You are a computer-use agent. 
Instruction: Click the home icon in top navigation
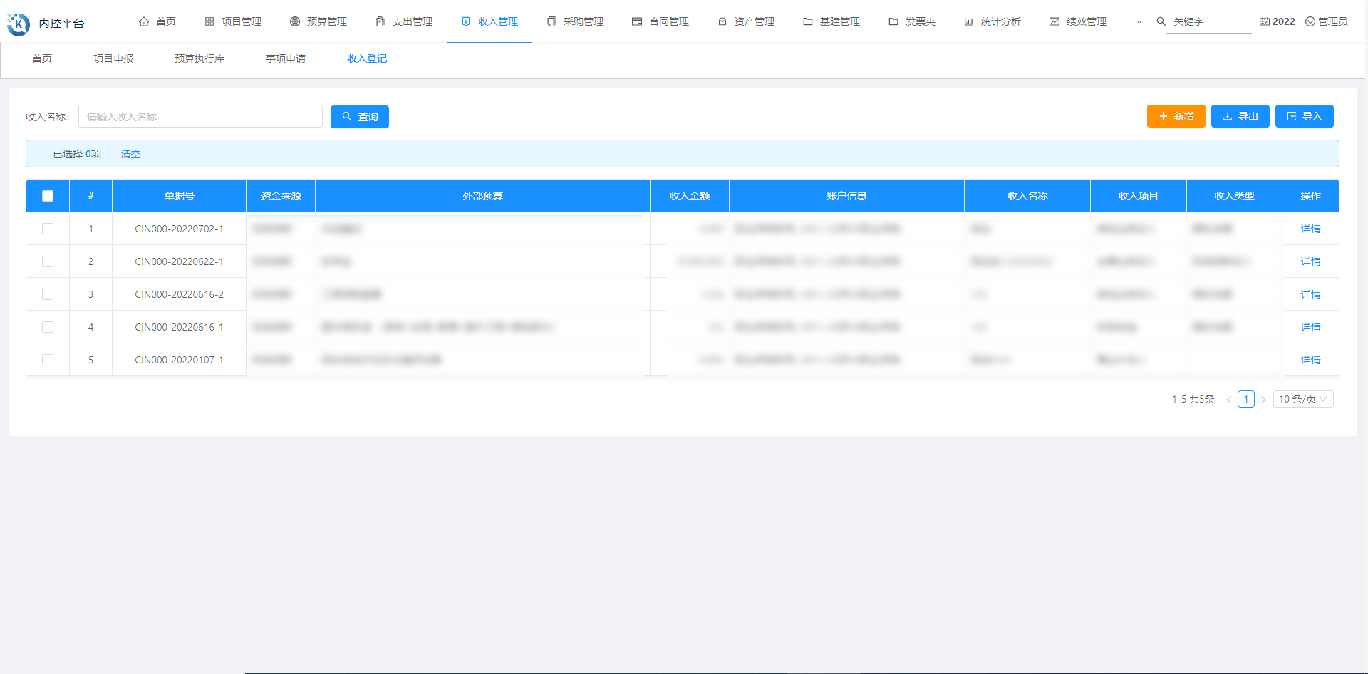(x=144, y=22)
